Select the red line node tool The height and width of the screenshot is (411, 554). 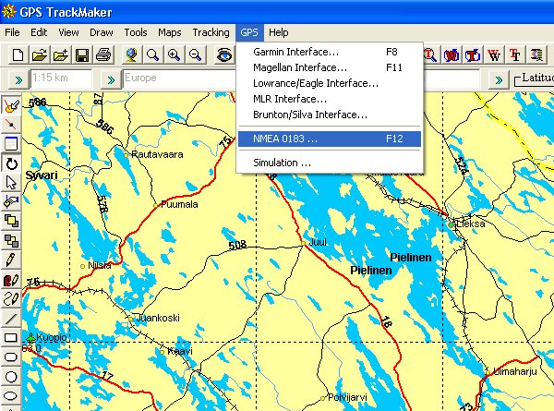(11, 125)
